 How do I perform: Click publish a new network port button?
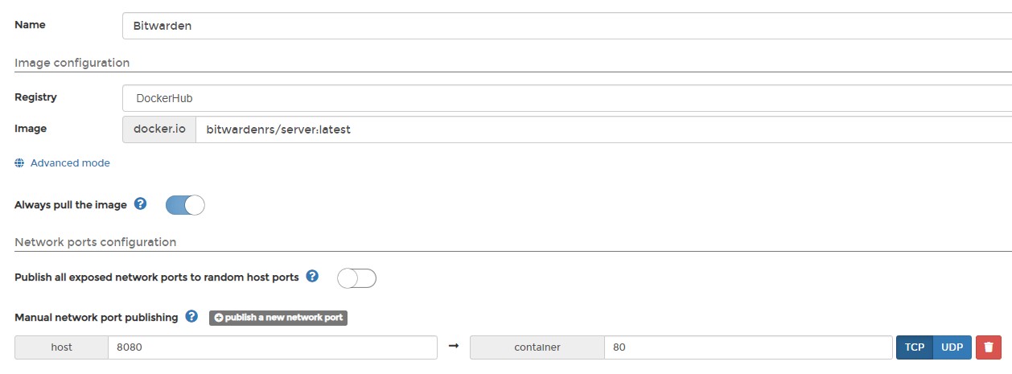(x=278, y=318)
